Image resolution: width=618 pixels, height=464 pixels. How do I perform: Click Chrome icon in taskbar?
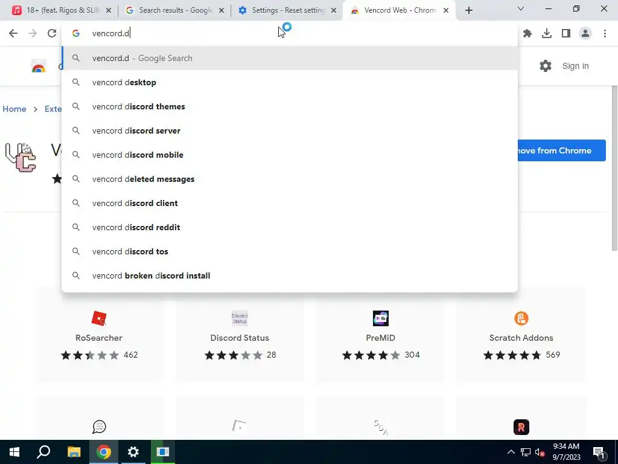[x=104, y=452]
